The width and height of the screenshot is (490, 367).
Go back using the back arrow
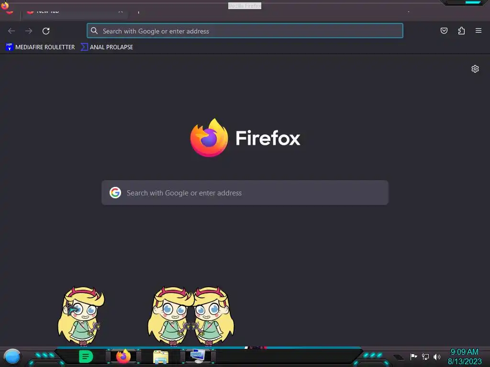point(11,31)
